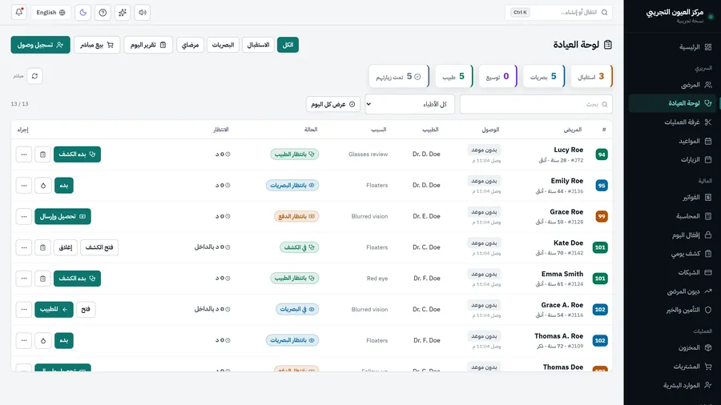This screenshot has height=405, width=721.
Task: Click the patient search بحث field
Action: pos(536,104)
